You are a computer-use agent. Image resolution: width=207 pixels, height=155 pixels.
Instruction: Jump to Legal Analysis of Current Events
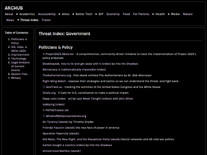click(x=20, y=66)
